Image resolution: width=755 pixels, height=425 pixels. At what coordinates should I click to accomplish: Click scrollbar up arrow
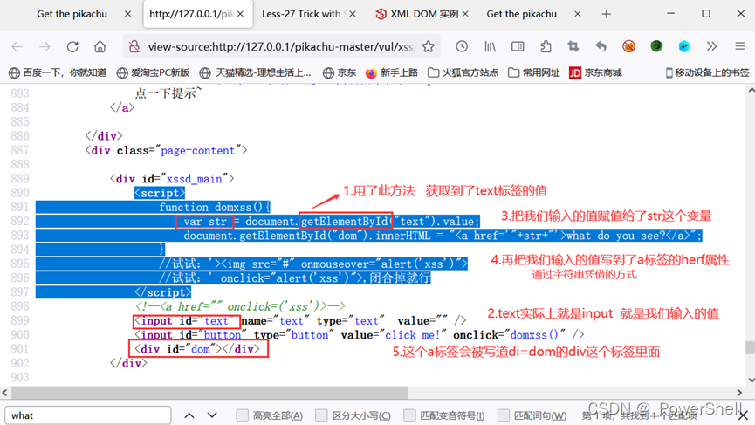tap(750, 90)
